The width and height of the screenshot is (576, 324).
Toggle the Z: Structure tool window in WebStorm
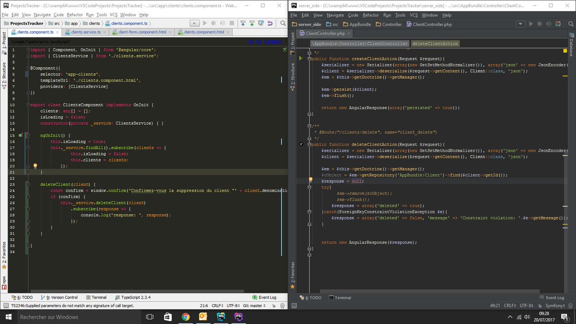coord(4,76)
